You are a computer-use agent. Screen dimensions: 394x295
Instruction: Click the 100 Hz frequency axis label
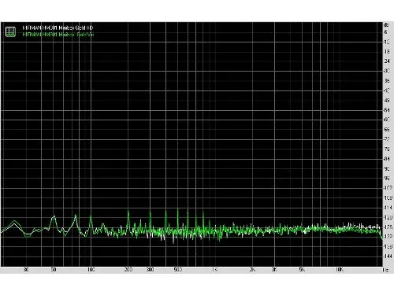[91, 270]
